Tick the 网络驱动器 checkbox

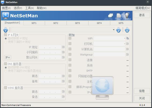tap(70, 76)
